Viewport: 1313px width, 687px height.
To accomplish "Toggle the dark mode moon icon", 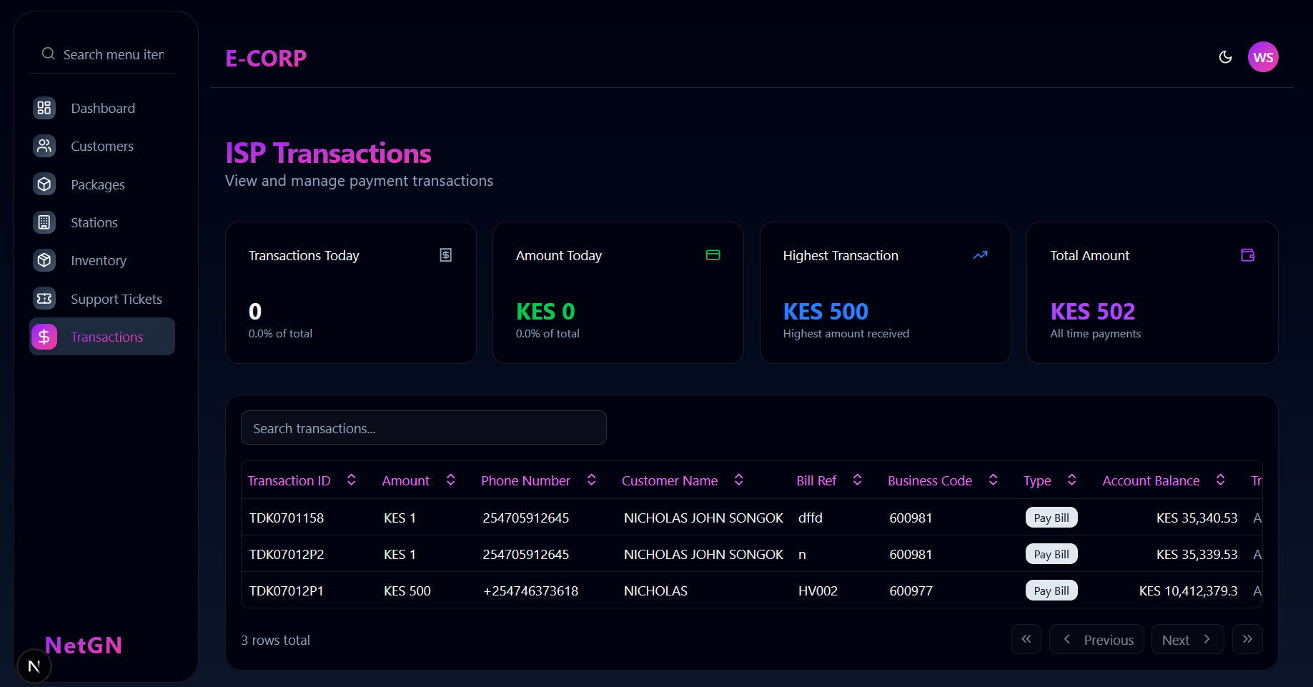I will pos(1225,57).
